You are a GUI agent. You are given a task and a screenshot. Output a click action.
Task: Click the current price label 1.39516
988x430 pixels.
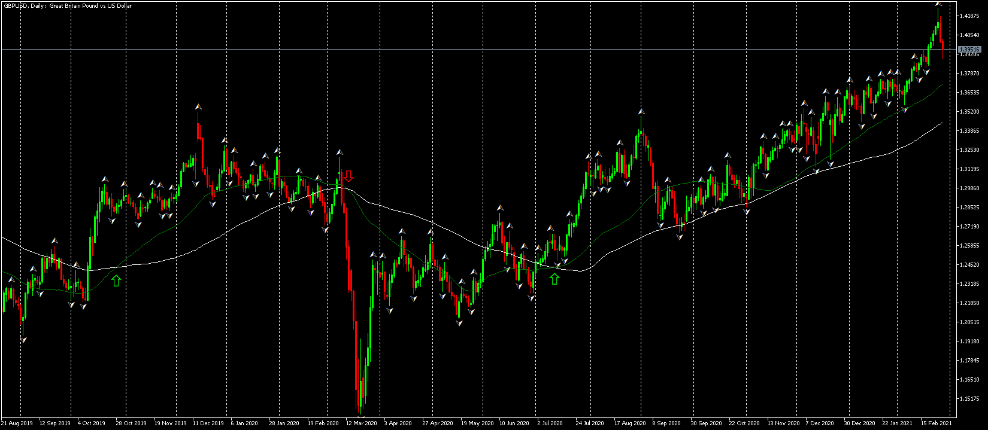pyautogui.click(x=969, y=49)
